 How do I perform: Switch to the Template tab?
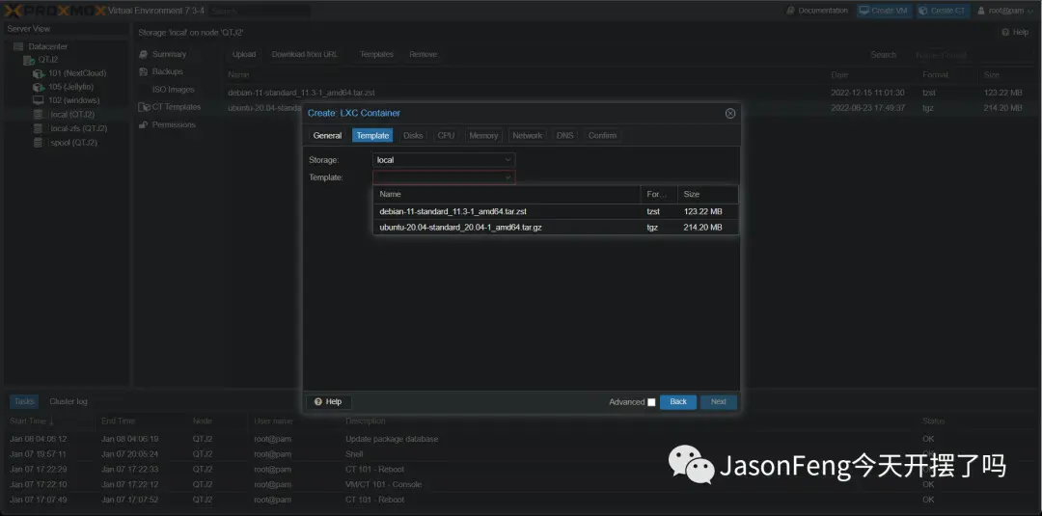[372, 135]
